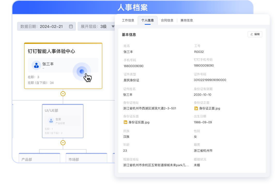Select the 兼岗信息 tab

186,20
